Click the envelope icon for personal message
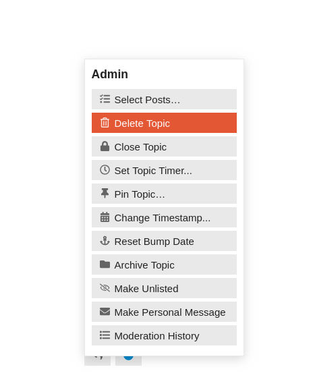The image size is (315, 390). click(105, 312)
